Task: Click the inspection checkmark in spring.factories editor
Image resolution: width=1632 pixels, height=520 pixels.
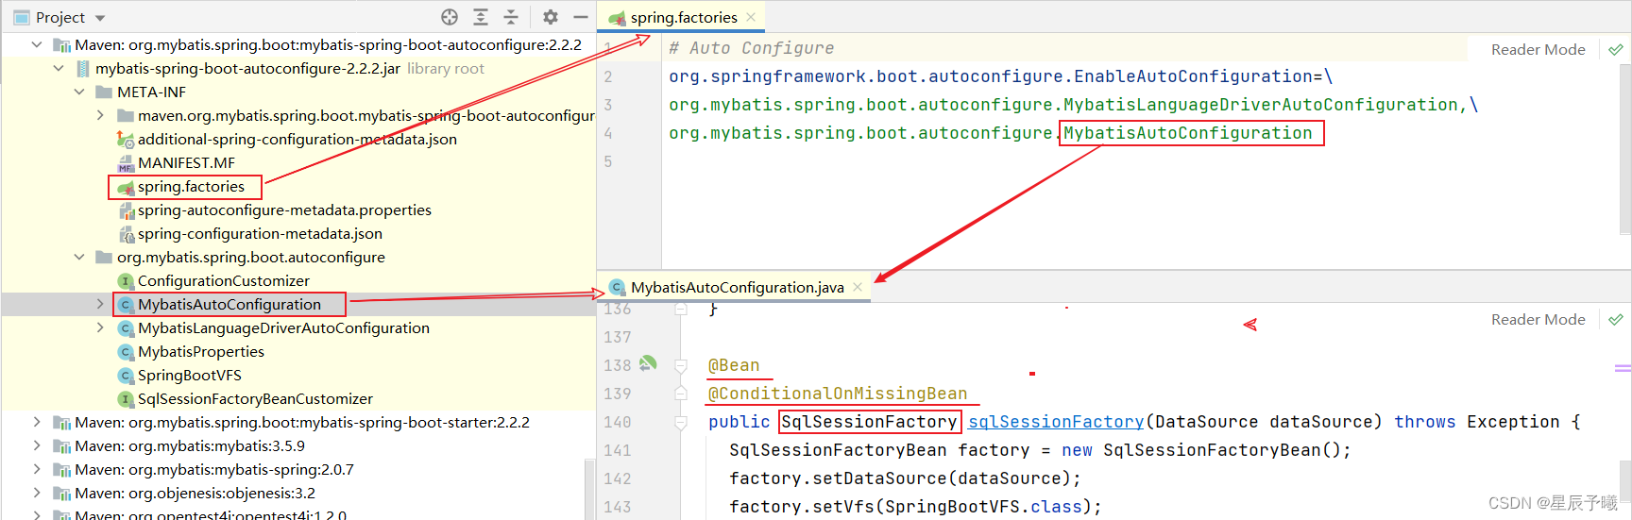Action: 1616,49
